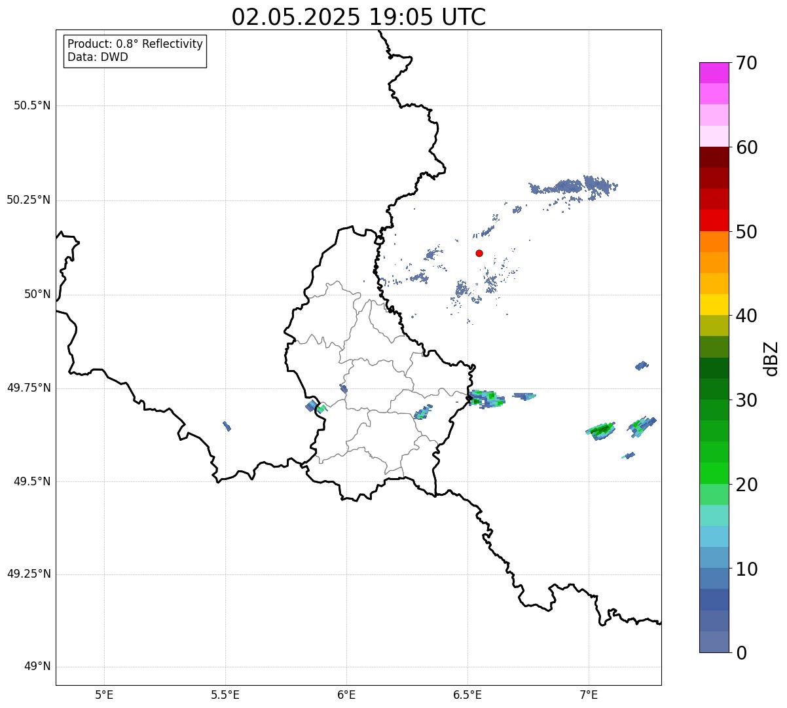This screenshot has height=708, width=787.
Task: Click the 7°E longitude label
Action: (x=589, y=694)
